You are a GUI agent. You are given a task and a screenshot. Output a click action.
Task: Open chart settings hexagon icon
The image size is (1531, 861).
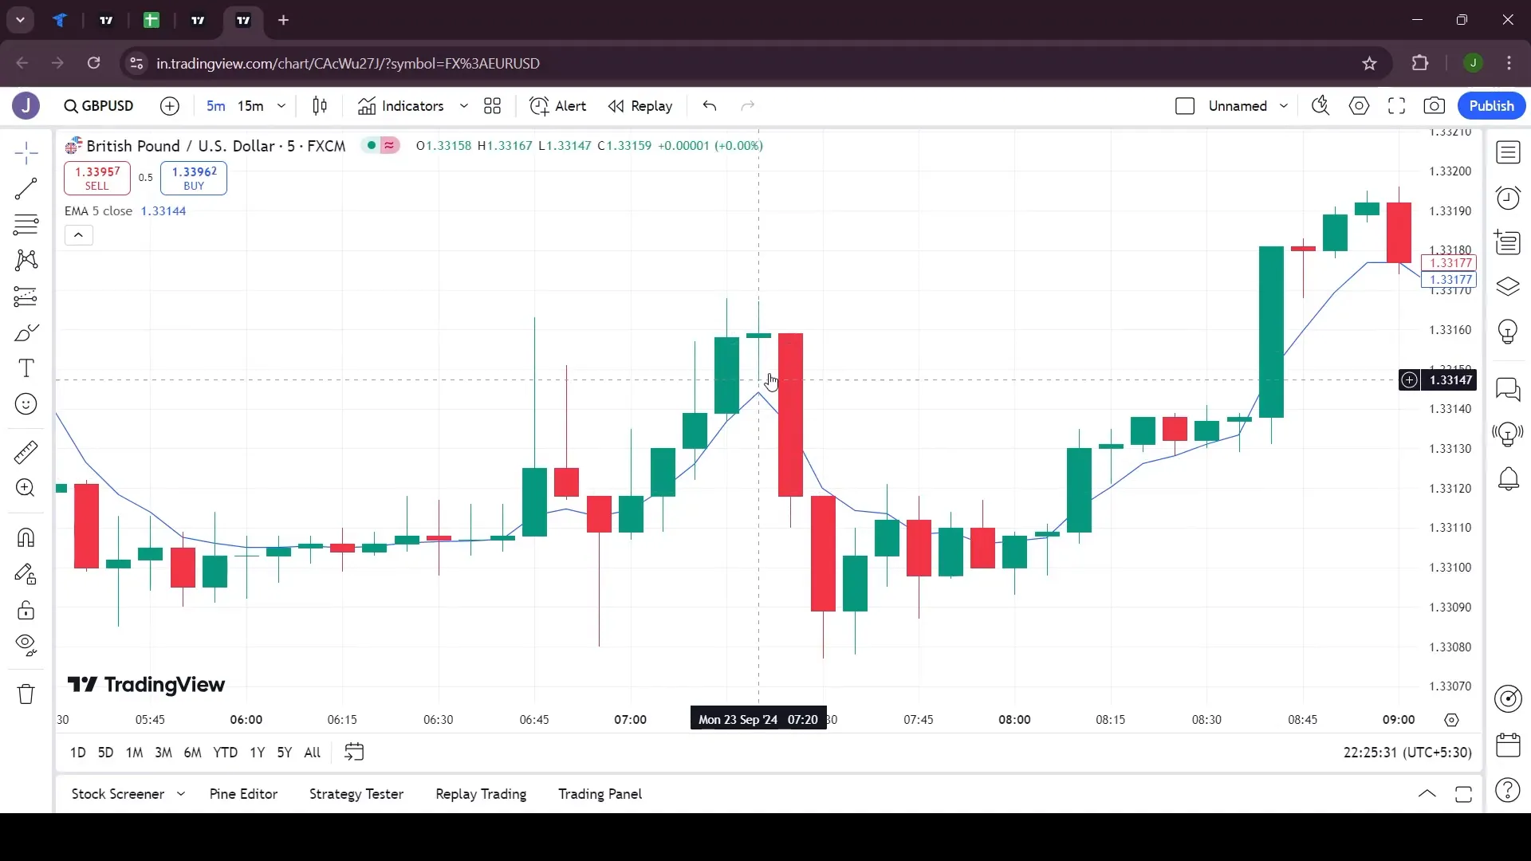1359,106
